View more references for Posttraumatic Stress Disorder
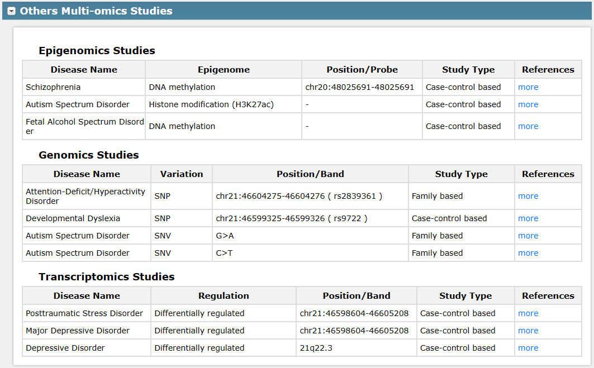The width and height of the screenshot is (594, 368). [x=528, y=313]
